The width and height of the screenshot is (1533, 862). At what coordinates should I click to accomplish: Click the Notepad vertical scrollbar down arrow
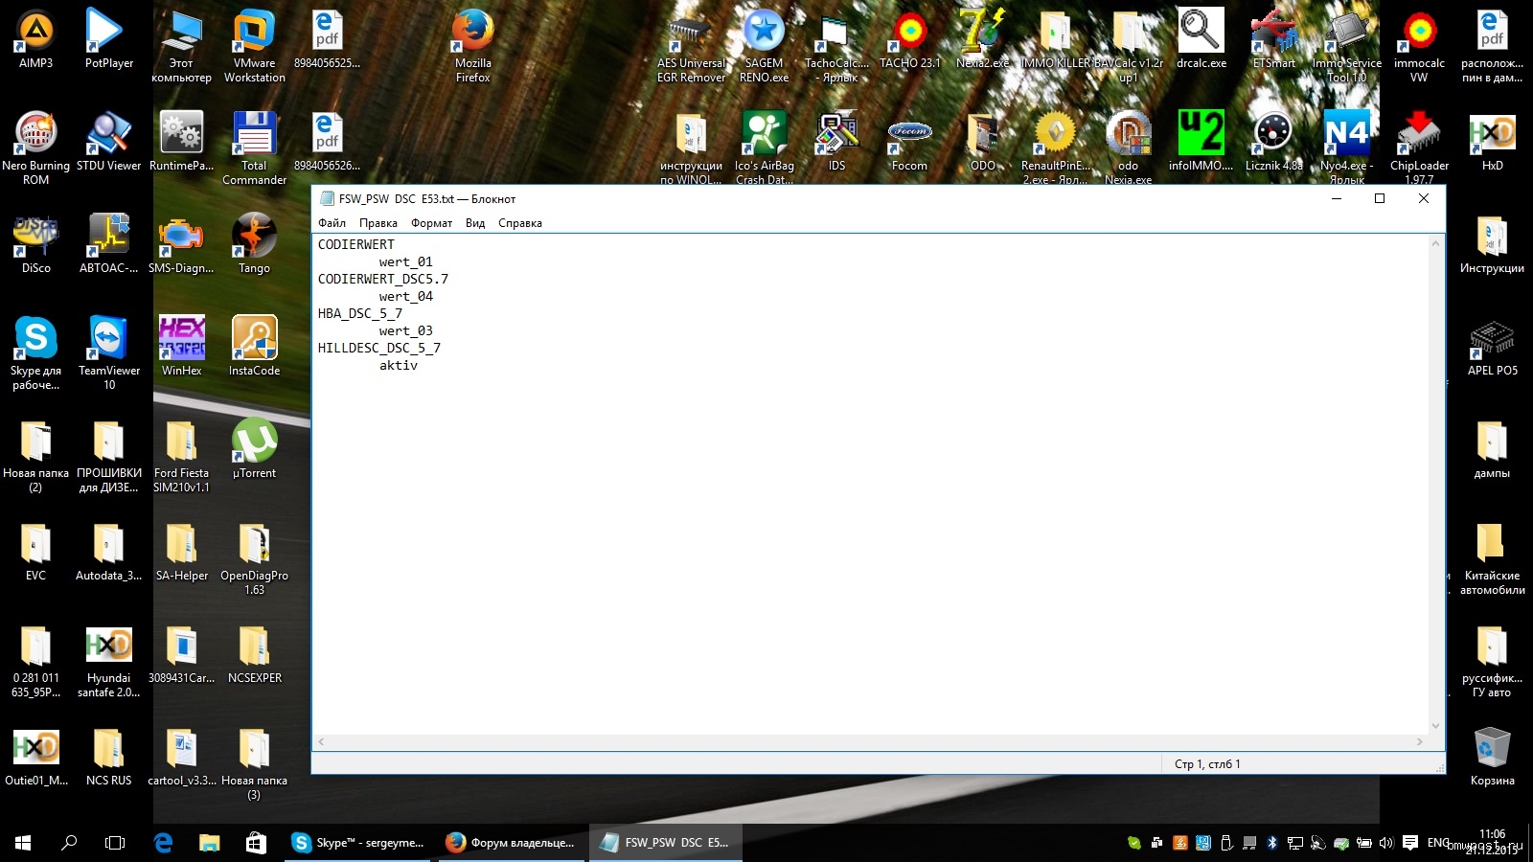[1435, 726]
